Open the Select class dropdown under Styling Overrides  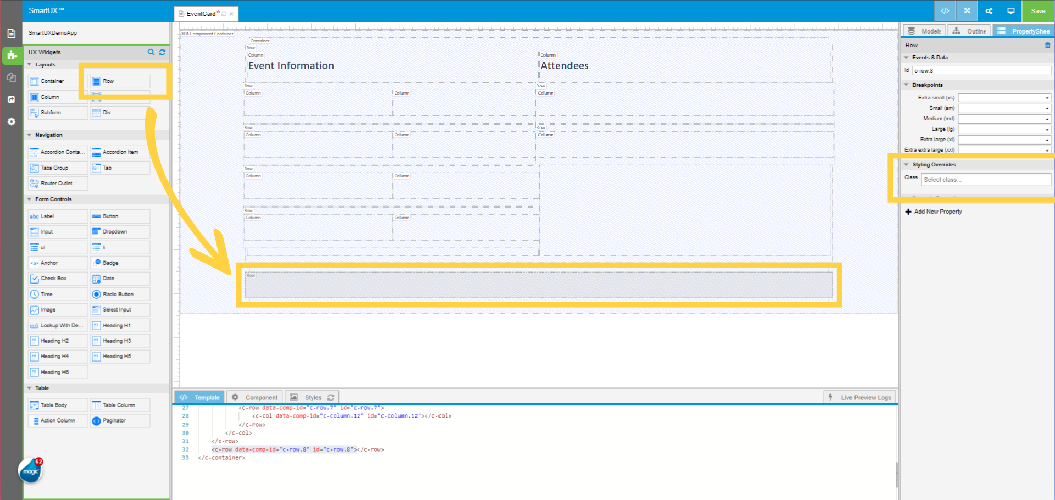[985, 179]
